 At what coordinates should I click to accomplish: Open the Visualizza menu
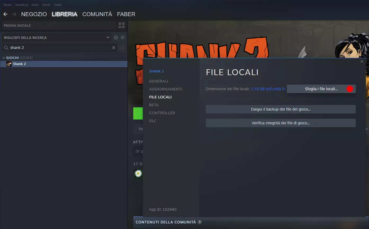click(x=22, y=5)
